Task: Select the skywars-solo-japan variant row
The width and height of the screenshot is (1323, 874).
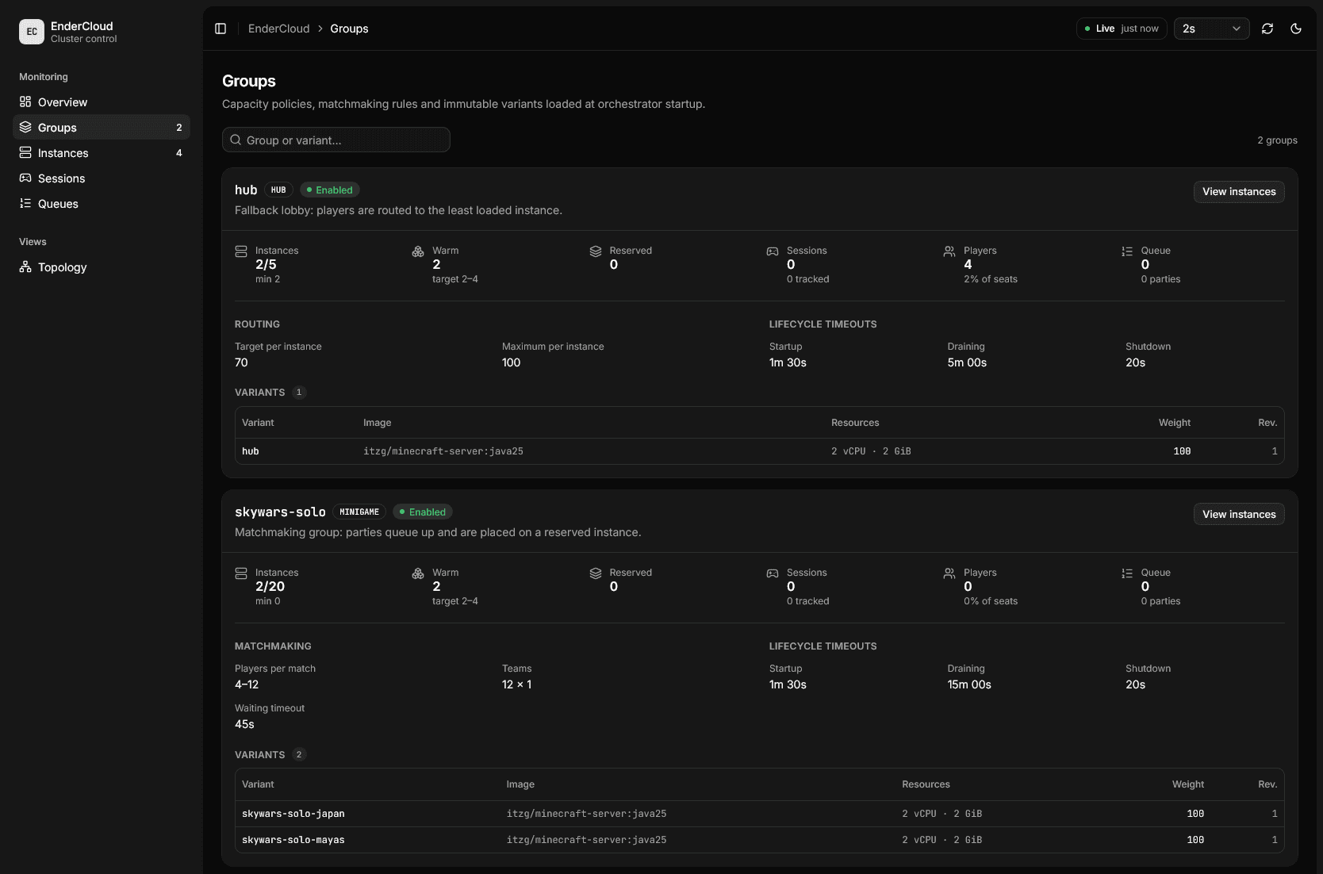Action: pos(760,814)
